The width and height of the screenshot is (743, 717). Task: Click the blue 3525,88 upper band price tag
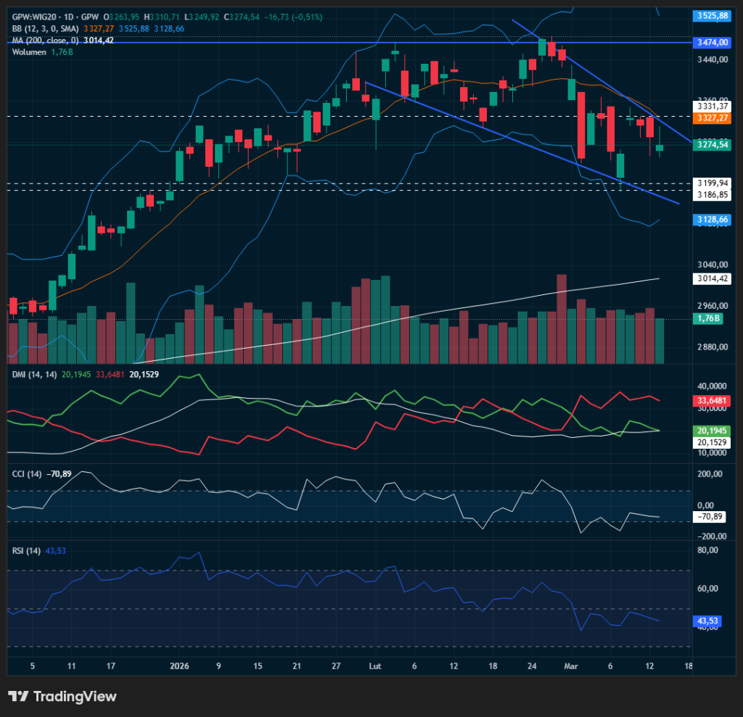[710, 15]
